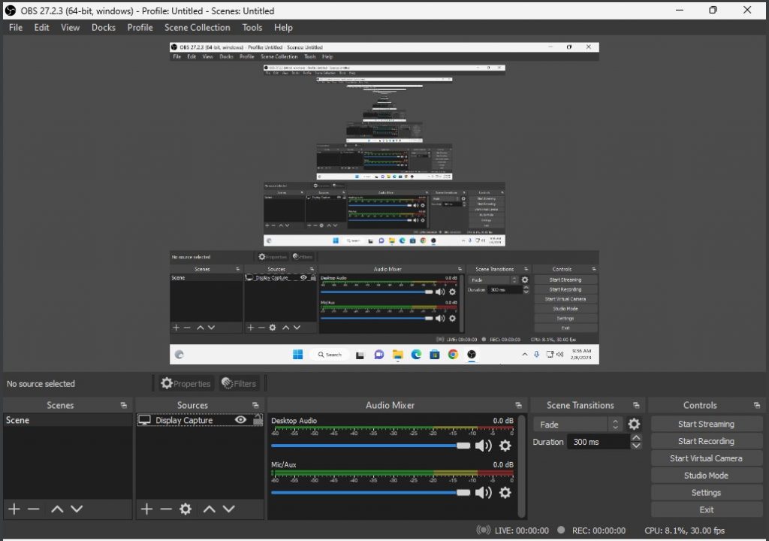Click the preview canvas display capture

(x=384, y=203)
